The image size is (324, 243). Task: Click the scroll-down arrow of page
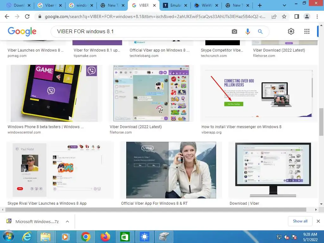pos(321,204)
